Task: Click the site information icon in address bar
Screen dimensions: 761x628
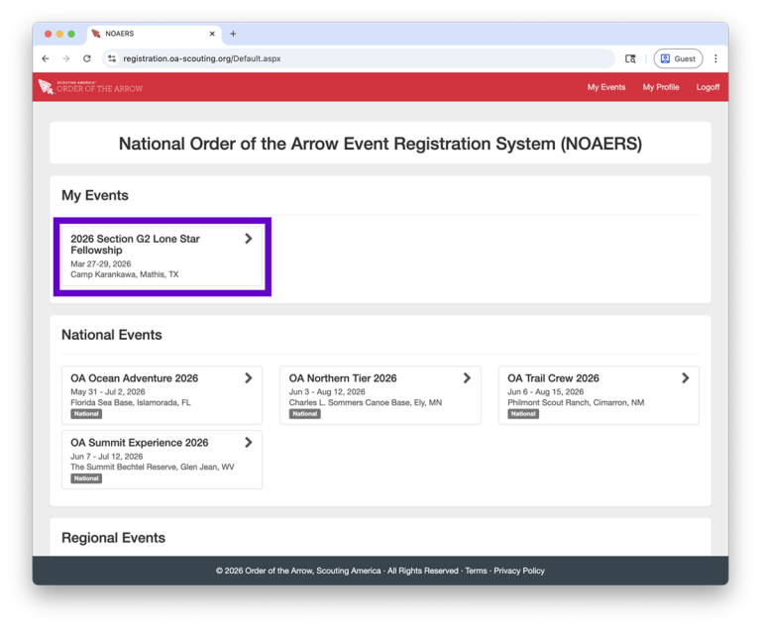Action: click(x=112, y=58)
